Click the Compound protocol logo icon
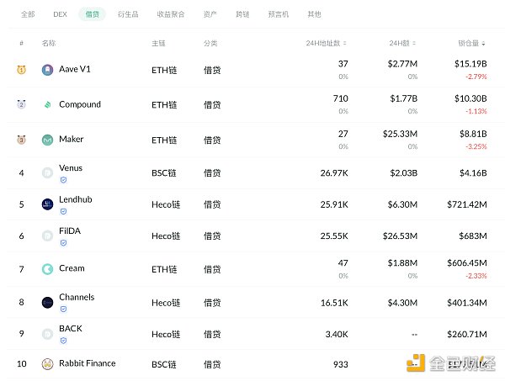 point(47,105)
